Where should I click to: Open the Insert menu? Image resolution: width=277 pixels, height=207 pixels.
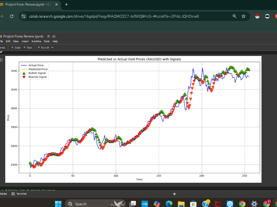pos(25,41)
